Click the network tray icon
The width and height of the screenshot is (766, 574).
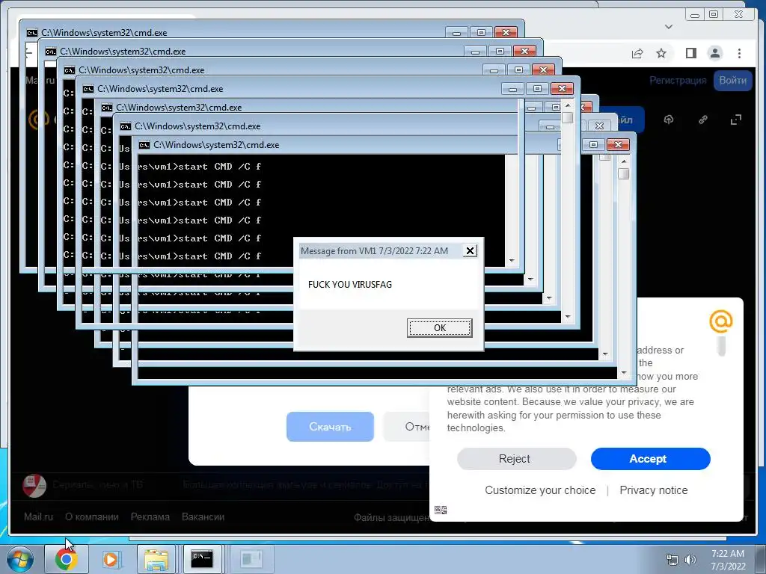pyautogui.click(x=672, y=559)
